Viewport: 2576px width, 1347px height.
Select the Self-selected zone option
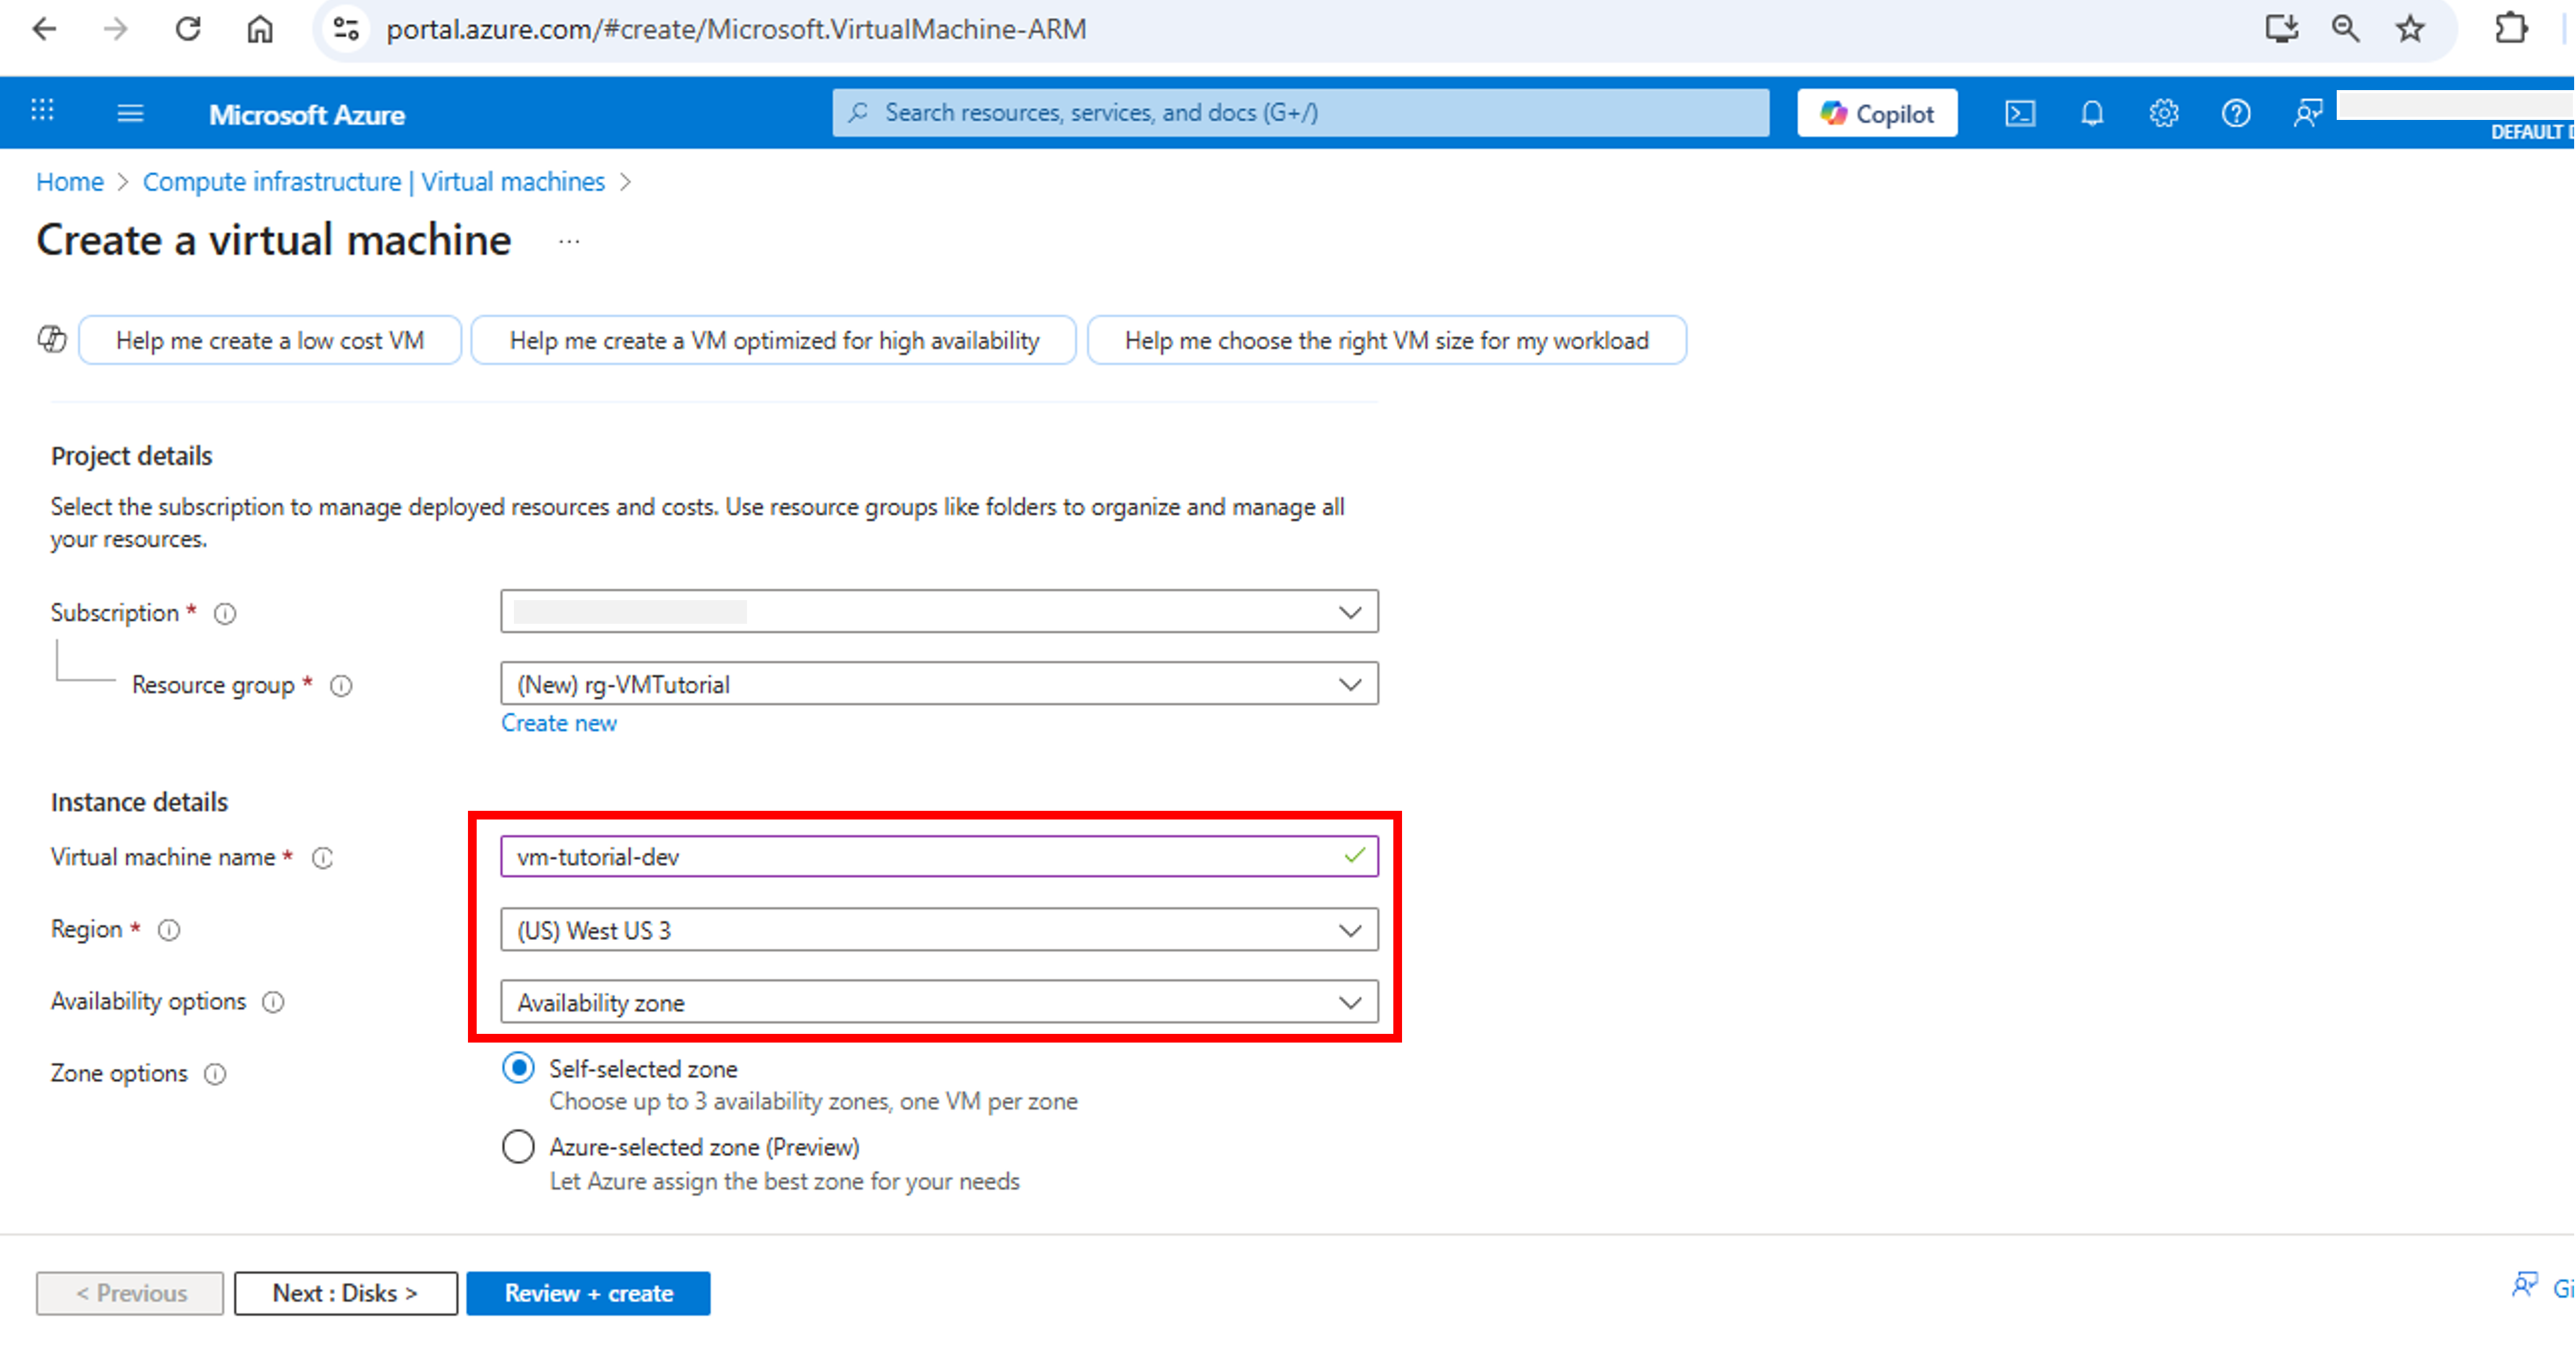point(518,1067)
